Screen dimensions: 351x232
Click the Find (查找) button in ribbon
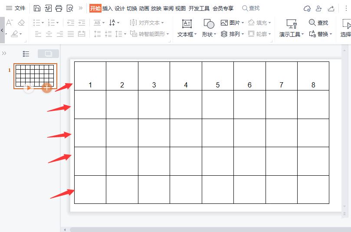[x=318, y=23]
